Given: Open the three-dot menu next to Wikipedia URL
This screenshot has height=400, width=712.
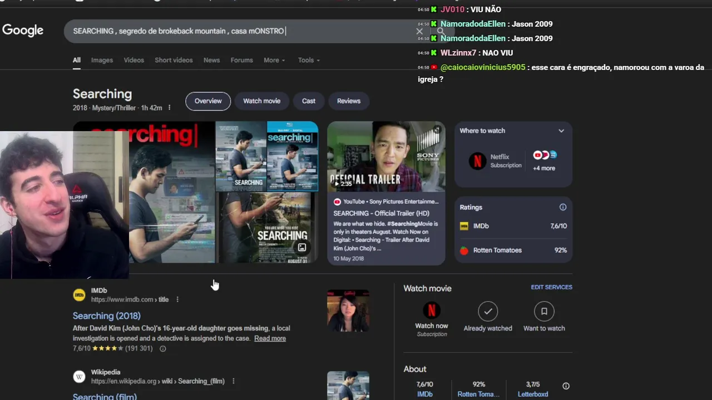Looking at the screenshot, I should click(x=233, y=381).
